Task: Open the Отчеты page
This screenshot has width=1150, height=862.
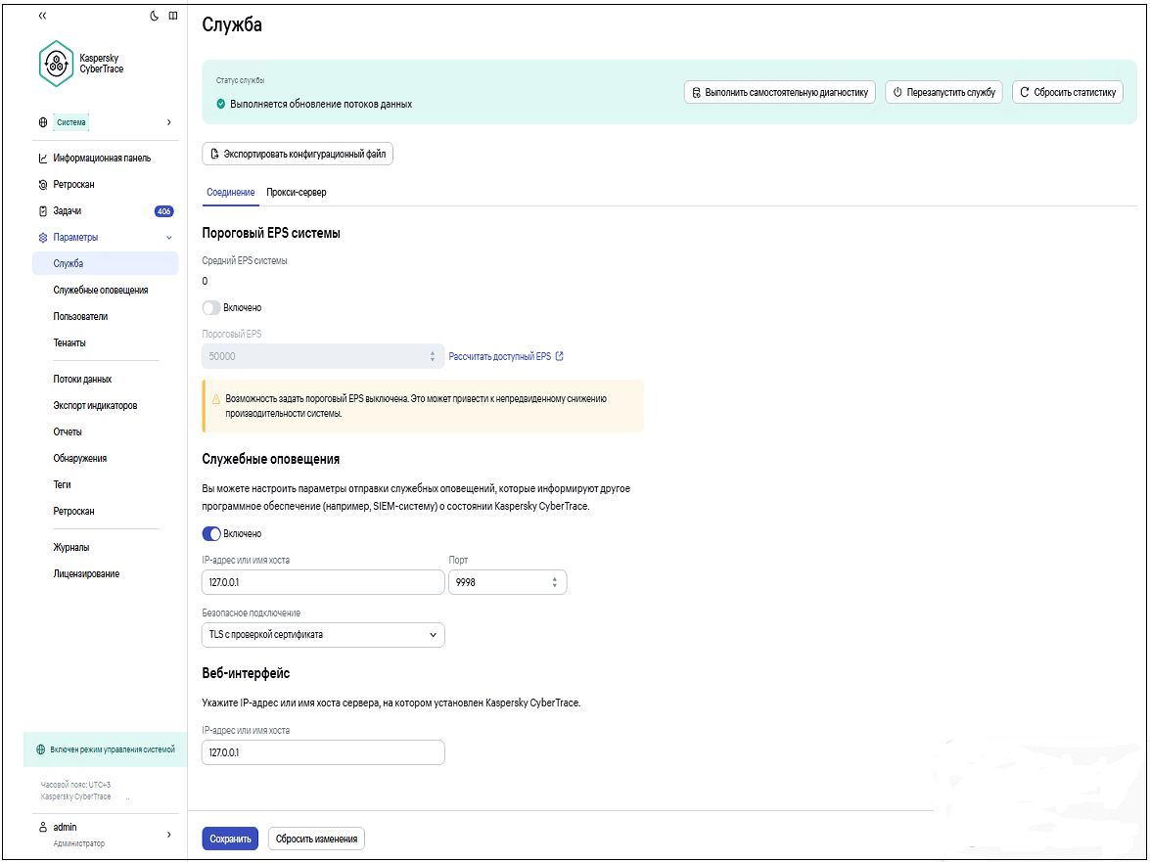Action: pyautogui.click(x=68, y=432)
